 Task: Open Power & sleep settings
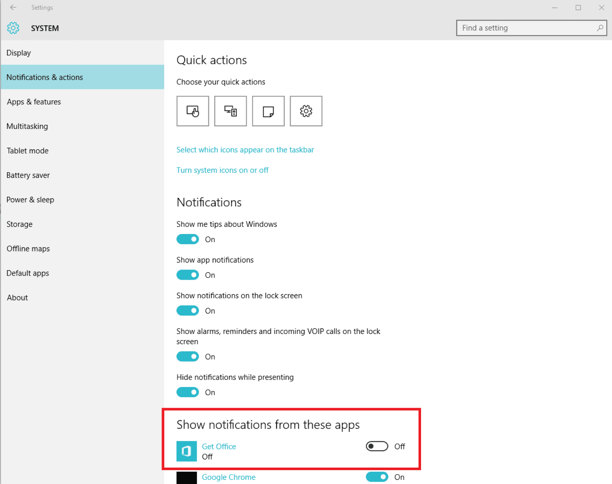coord(82,199)
